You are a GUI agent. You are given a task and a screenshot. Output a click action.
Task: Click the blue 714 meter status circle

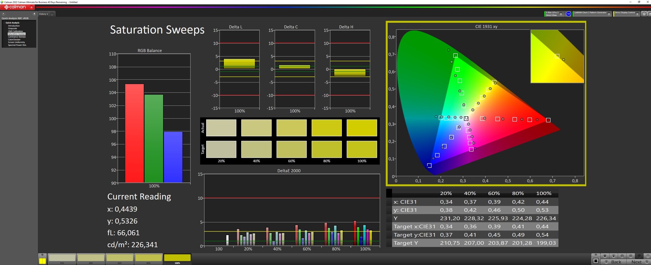point(568,14)
